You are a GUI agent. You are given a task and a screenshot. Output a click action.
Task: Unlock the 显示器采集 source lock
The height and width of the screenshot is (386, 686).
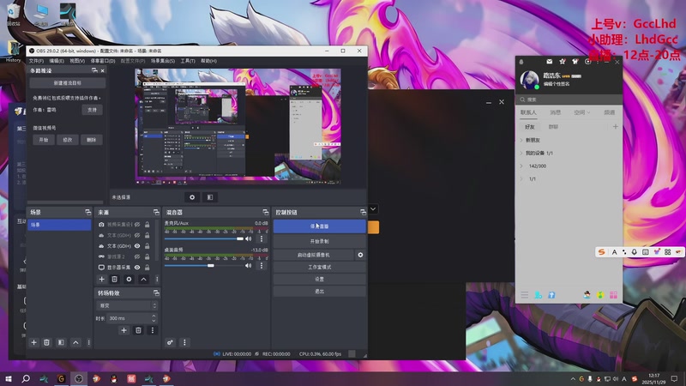tap(147, 268)
